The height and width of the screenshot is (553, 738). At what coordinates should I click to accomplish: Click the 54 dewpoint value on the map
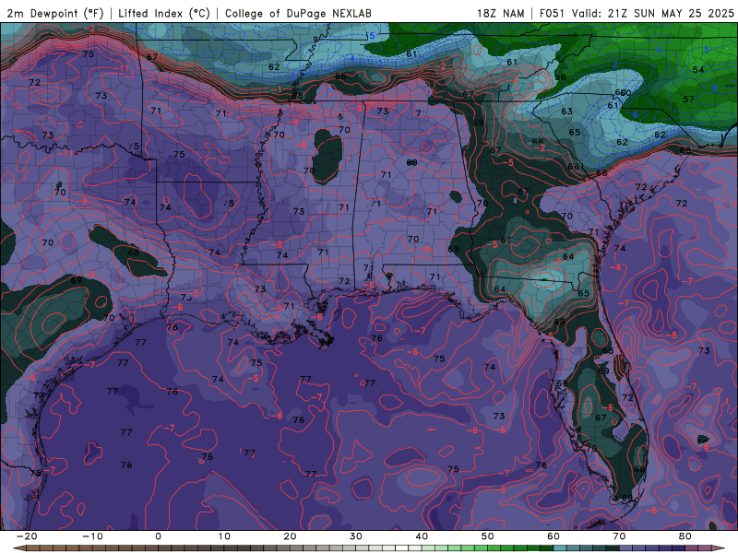[x=698, y=70]
